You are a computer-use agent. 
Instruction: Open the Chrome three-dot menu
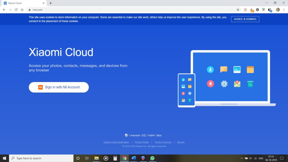284,10
